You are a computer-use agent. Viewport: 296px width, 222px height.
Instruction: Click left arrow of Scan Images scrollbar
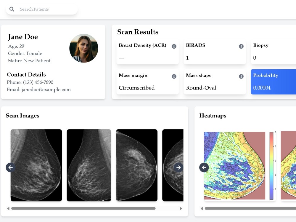tap(8, 208)
